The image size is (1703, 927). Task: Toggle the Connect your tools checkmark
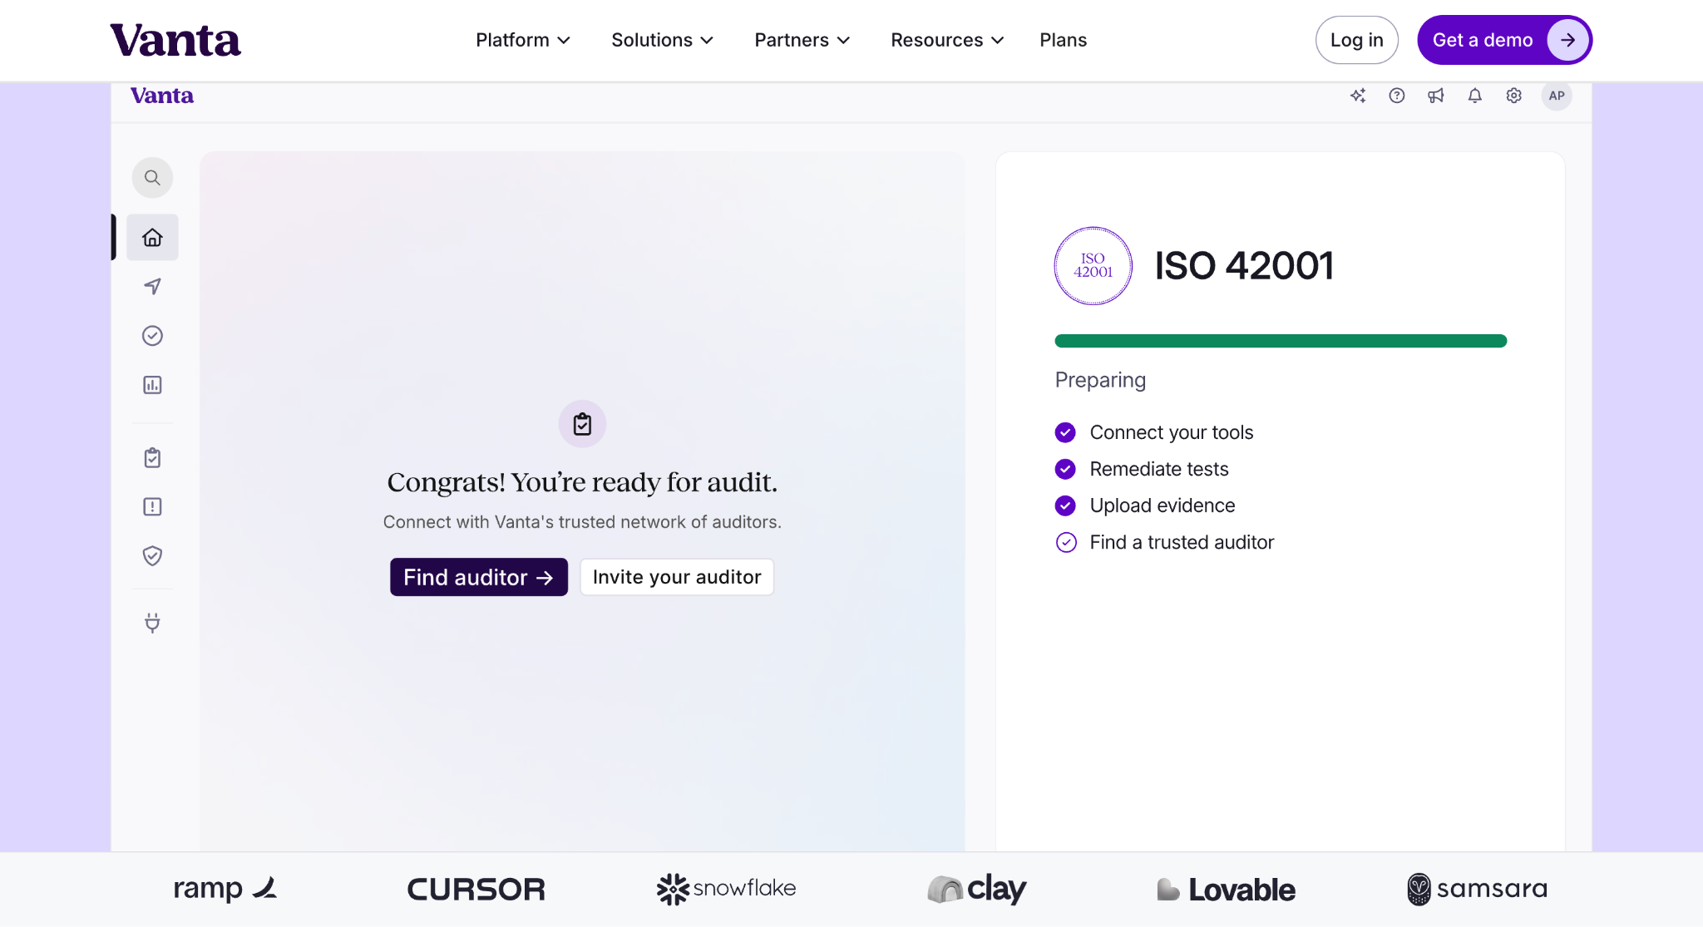[x=1065, y=432]
